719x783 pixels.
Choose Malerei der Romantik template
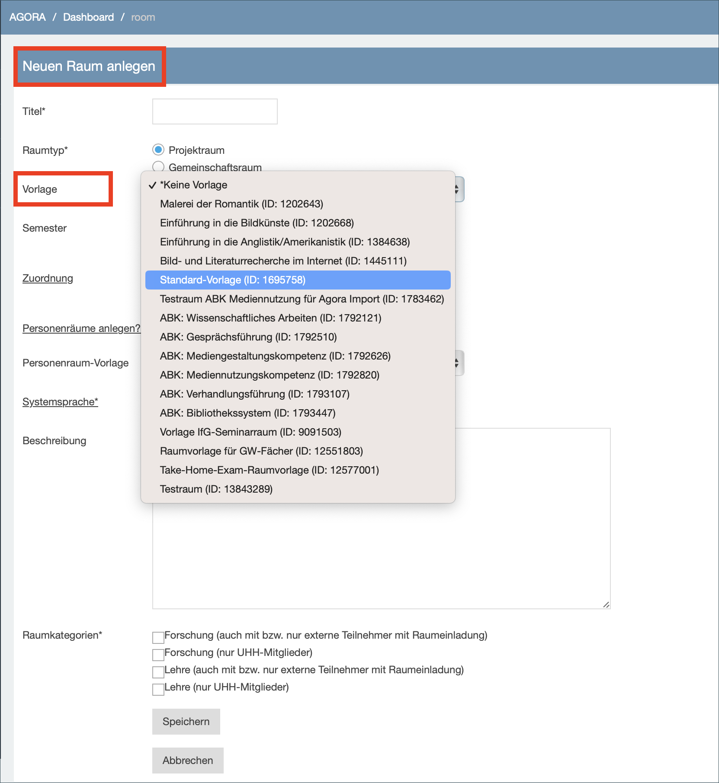[298, 204]
